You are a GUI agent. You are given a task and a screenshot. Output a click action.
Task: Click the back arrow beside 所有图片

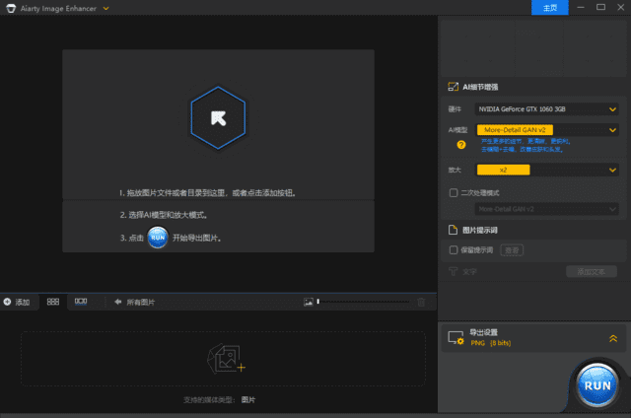tap(118, 302)
